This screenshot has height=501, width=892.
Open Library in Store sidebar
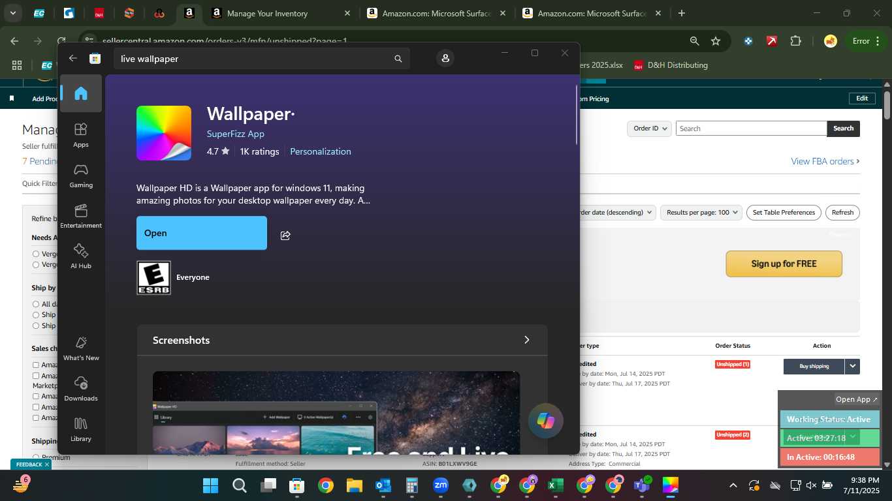[81, 429]
